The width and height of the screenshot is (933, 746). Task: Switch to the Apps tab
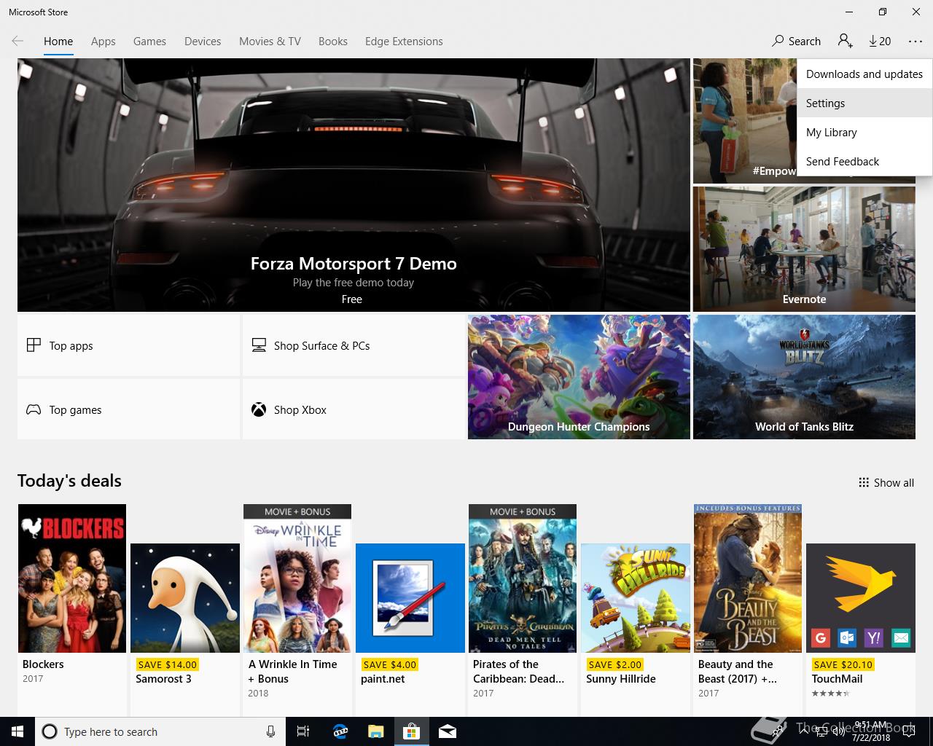pos(104,42)
